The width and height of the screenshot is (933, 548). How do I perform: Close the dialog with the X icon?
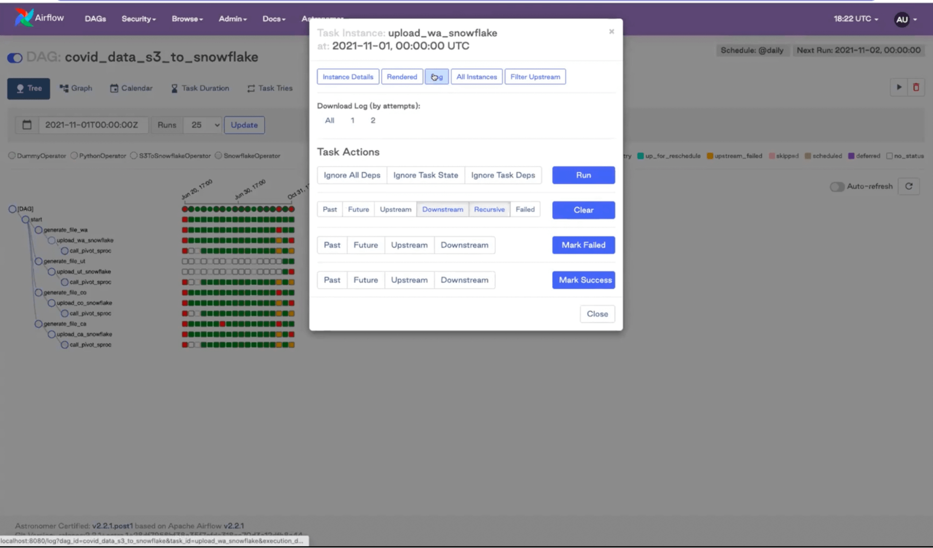611,32
